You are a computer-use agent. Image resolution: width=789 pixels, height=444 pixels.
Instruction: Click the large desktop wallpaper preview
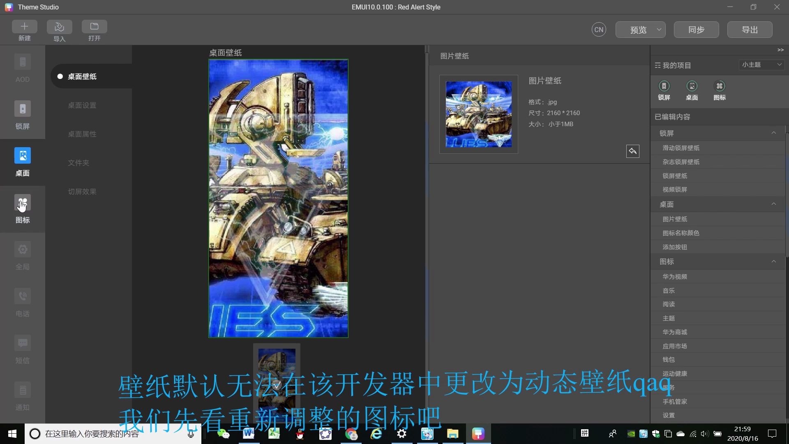click(278, 199)
